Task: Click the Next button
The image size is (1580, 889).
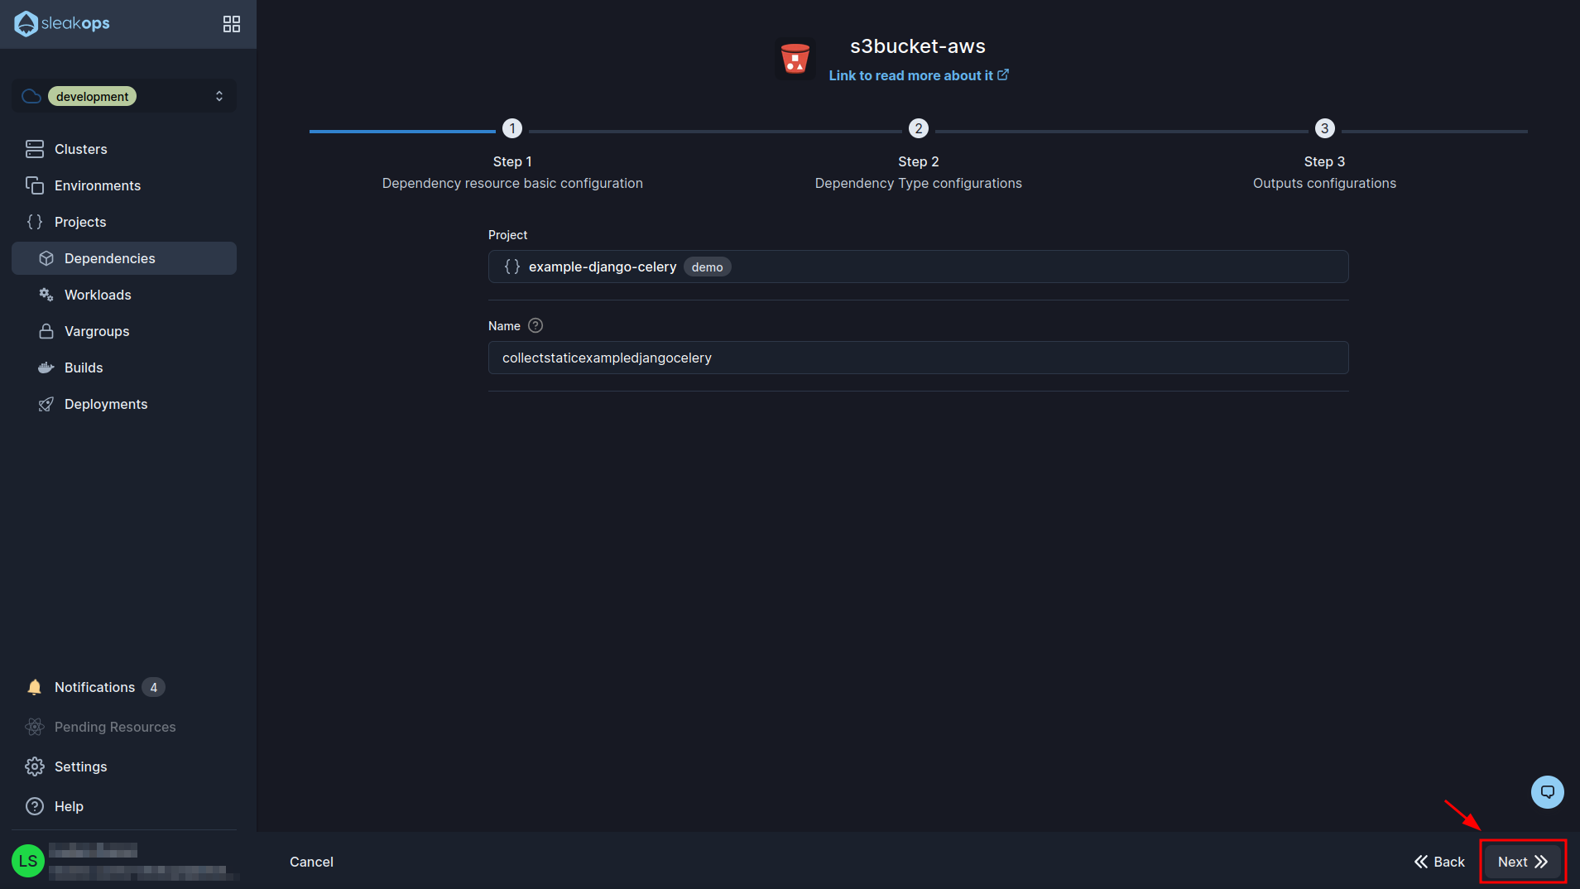Action: click(1523, 862)
